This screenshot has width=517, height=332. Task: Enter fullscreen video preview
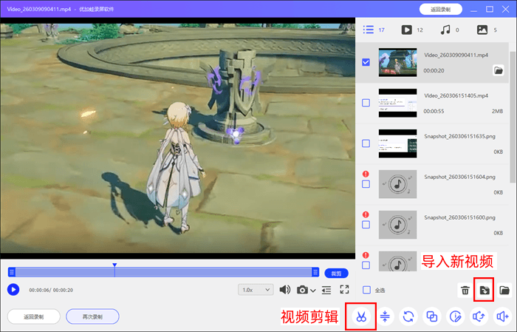344,290
